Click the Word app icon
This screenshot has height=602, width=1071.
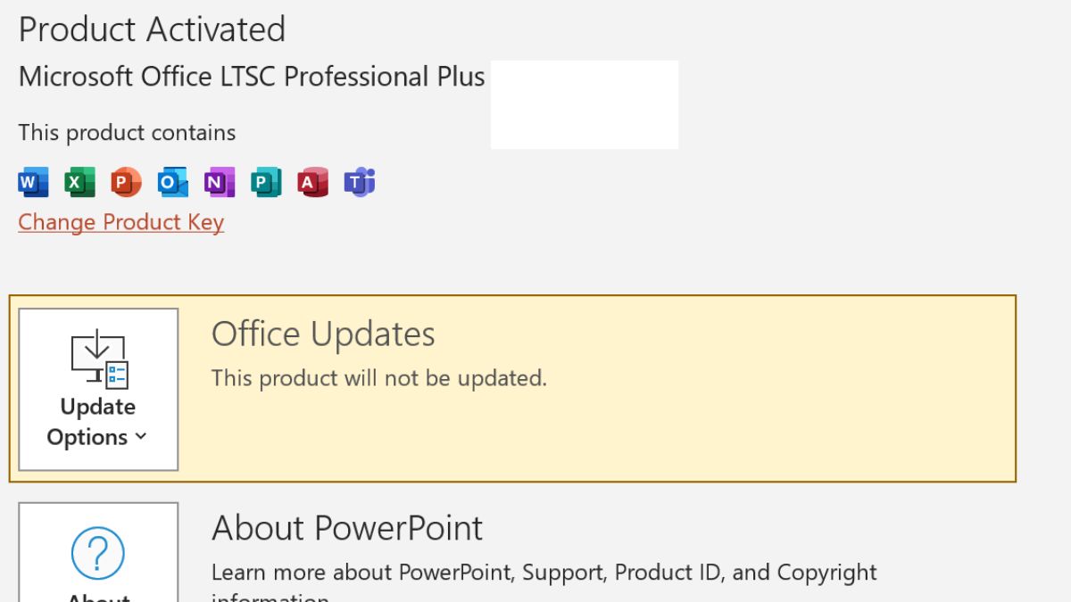click(33, 183)
